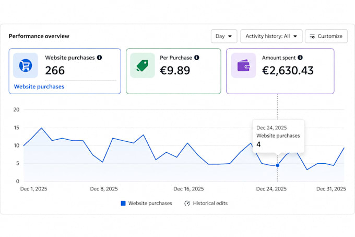Image resolution: width=355 pixels, height=237 pixels.
Task: Click the y-axis label 15
Action: click(x=16, y=128)
